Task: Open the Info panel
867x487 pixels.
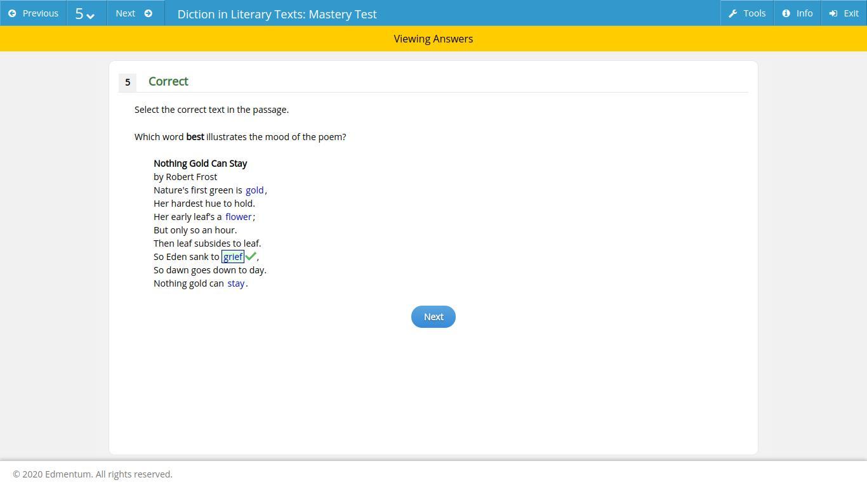Action: (x=797, y=13)
